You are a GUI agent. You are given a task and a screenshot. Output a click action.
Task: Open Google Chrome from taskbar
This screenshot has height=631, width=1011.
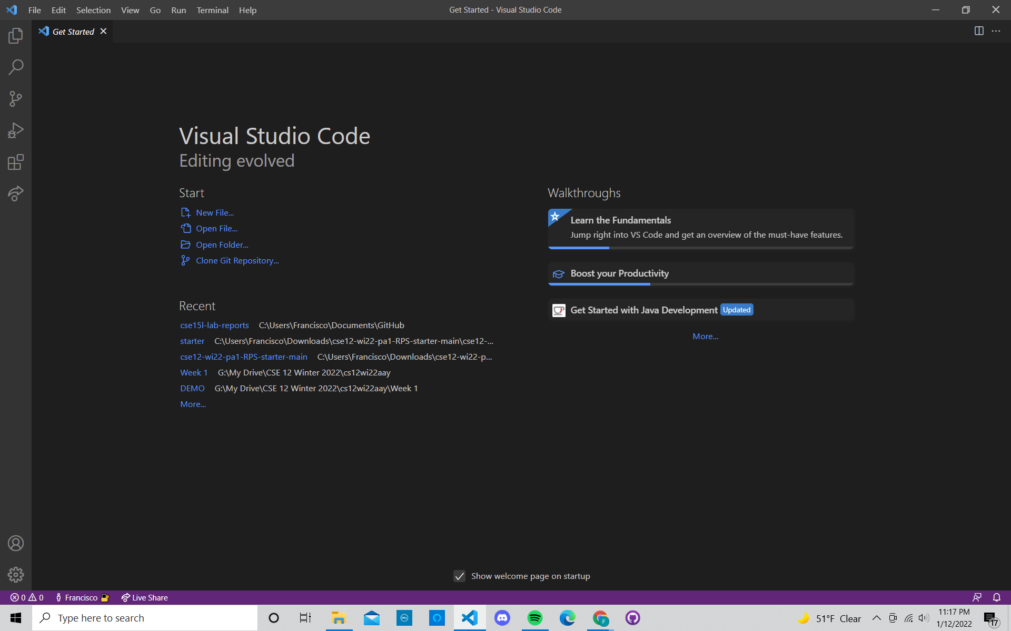point(600,618)
